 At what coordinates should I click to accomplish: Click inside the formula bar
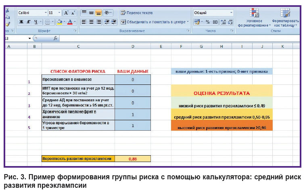(180, 38)
